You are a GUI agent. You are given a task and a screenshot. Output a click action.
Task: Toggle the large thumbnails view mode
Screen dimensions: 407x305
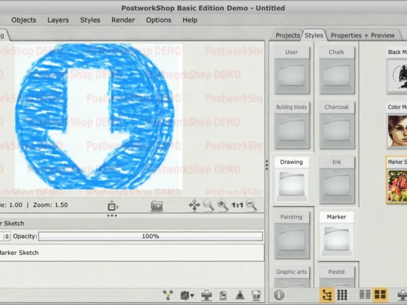tap(380, 295)
